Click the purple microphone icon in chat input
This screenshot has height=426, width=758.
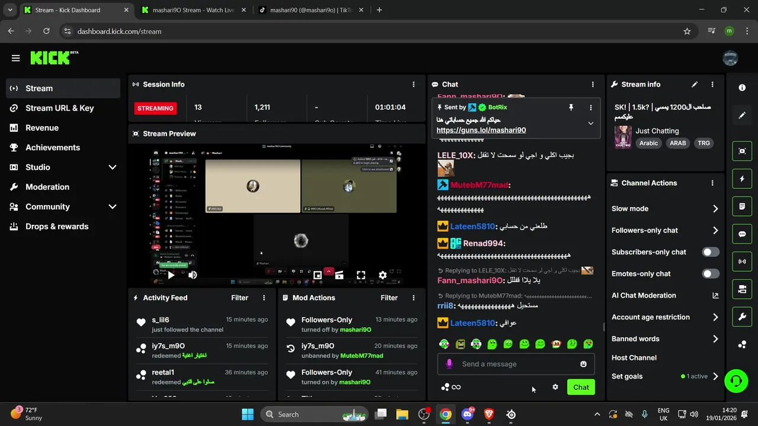(449, 364)
